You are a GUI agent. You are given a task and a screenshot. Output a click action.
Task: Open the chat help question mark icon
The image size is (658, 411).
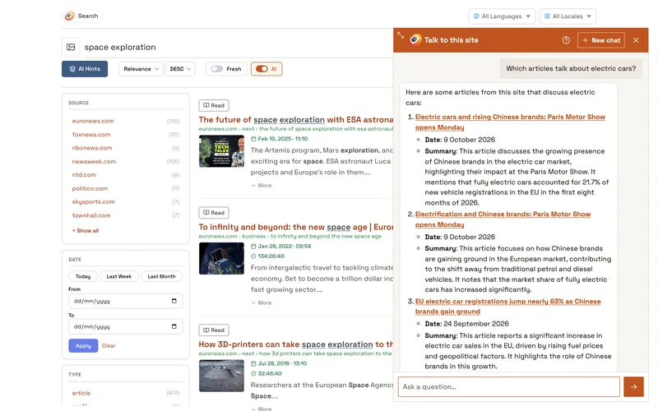566,40
